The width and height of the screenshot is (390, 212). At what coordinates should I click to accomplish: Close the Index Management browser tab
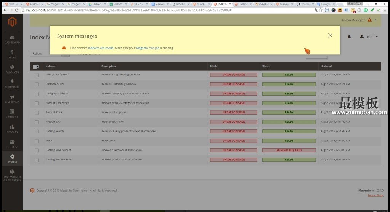click(x=230, y=4)
